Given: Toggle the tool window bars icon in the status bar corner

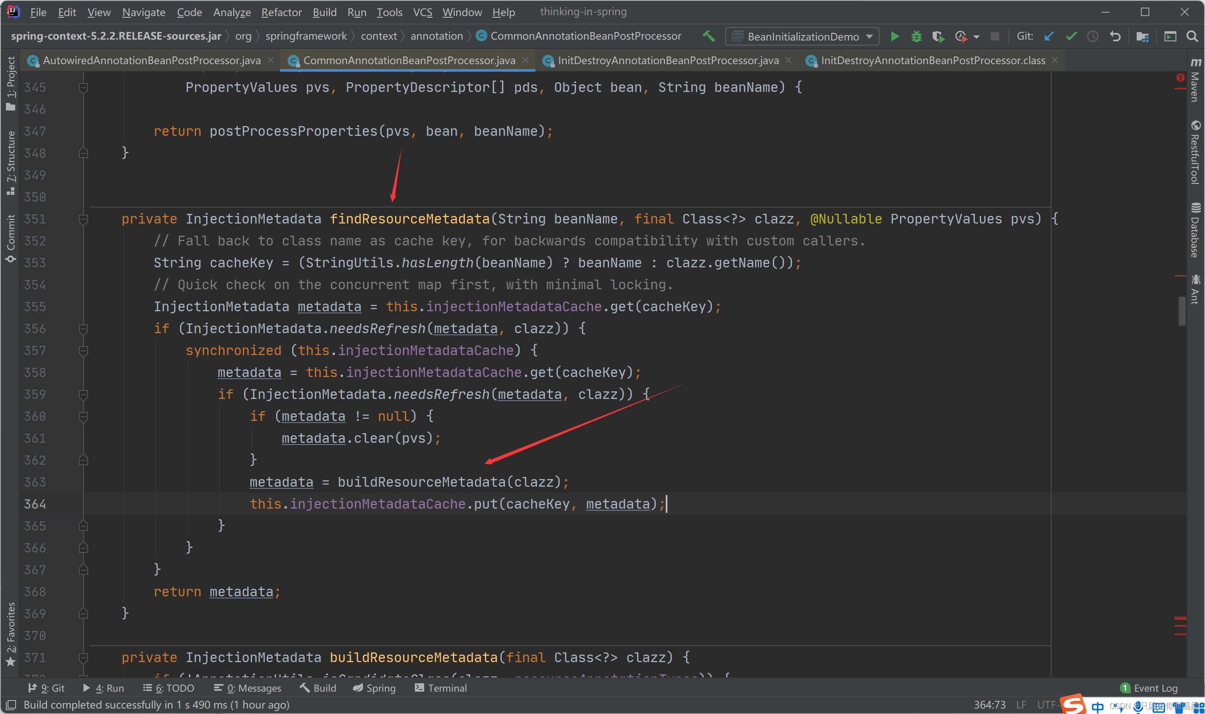Looking at the screenshot, I should click(x=11, y=705).
